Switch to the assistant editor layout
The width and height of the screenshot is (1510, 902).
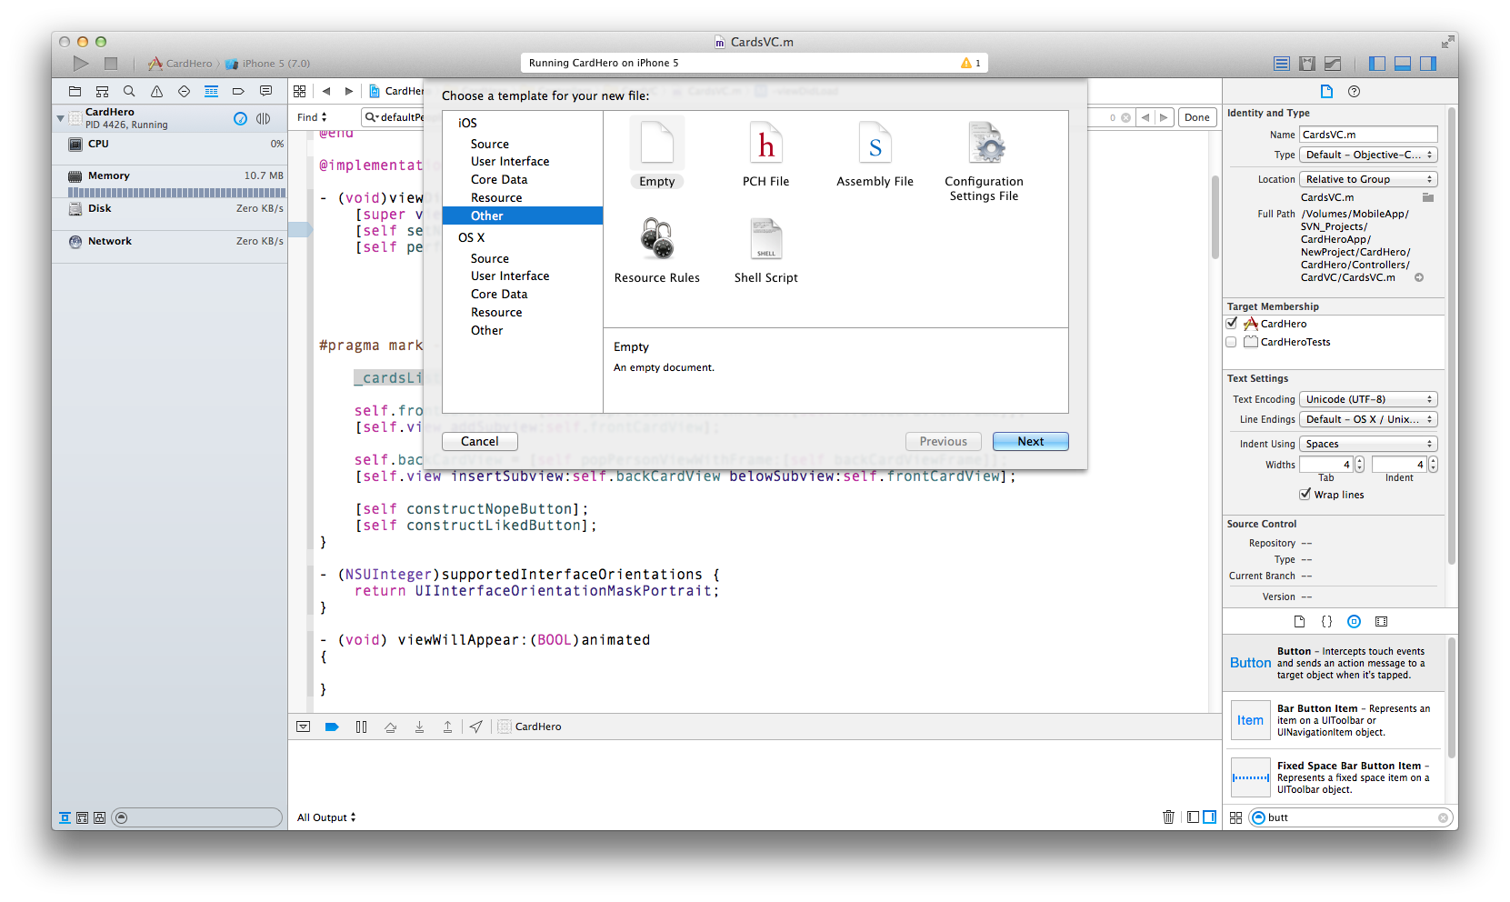(1307, 64)
